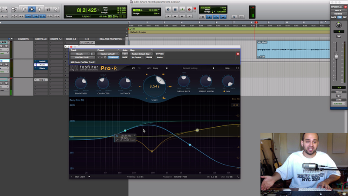Toggle the PRE button on the send fader window
The width and height of the screenshot is (348, 196).
(x=339, y=17)
